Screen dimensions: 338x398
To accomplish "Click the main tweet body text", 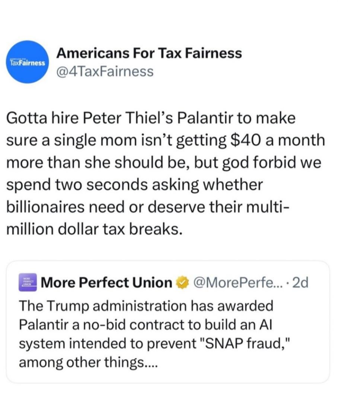I will coord(164,175).
